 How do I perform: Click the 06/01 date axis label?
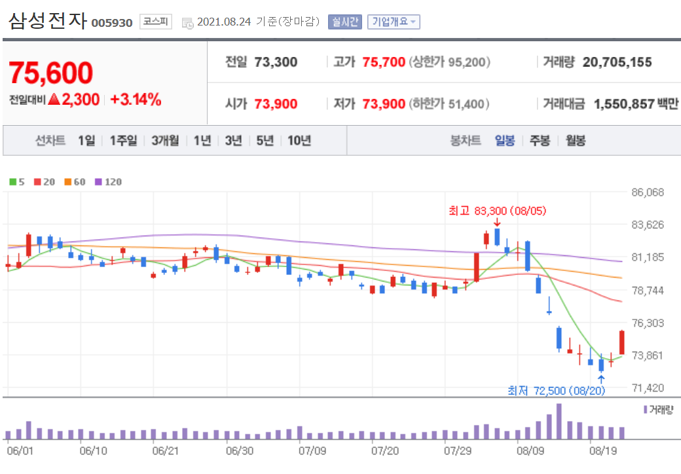pyautogui.click(x=20, y=451)
